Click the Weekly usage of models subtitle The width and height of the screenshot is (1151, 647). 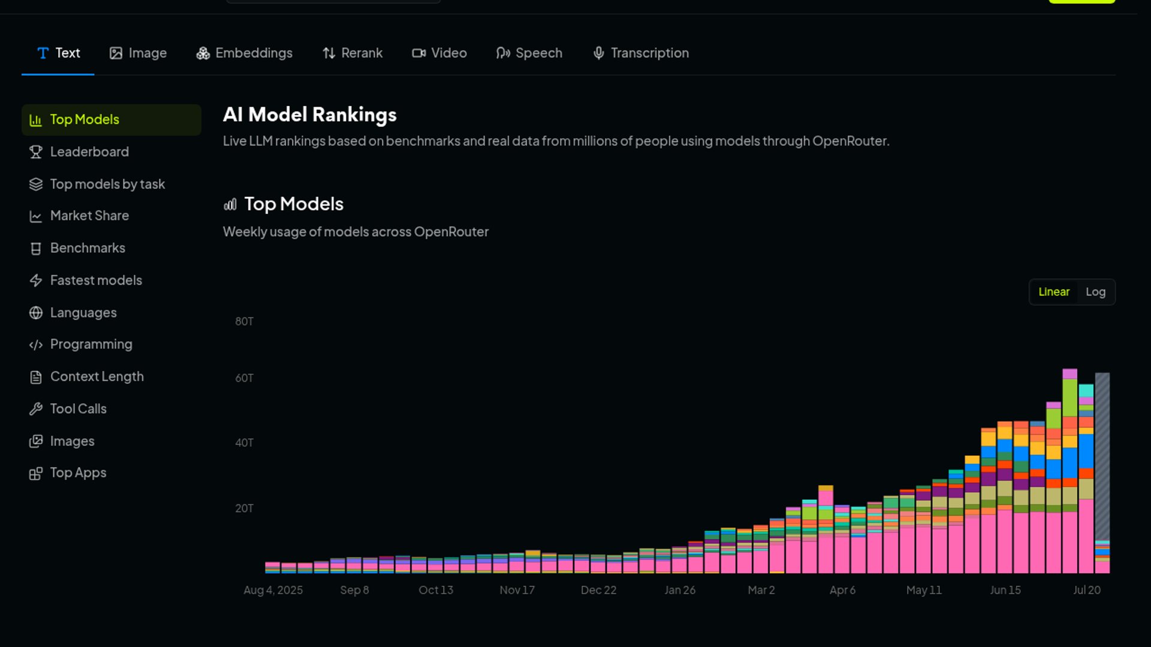point(355,232)
